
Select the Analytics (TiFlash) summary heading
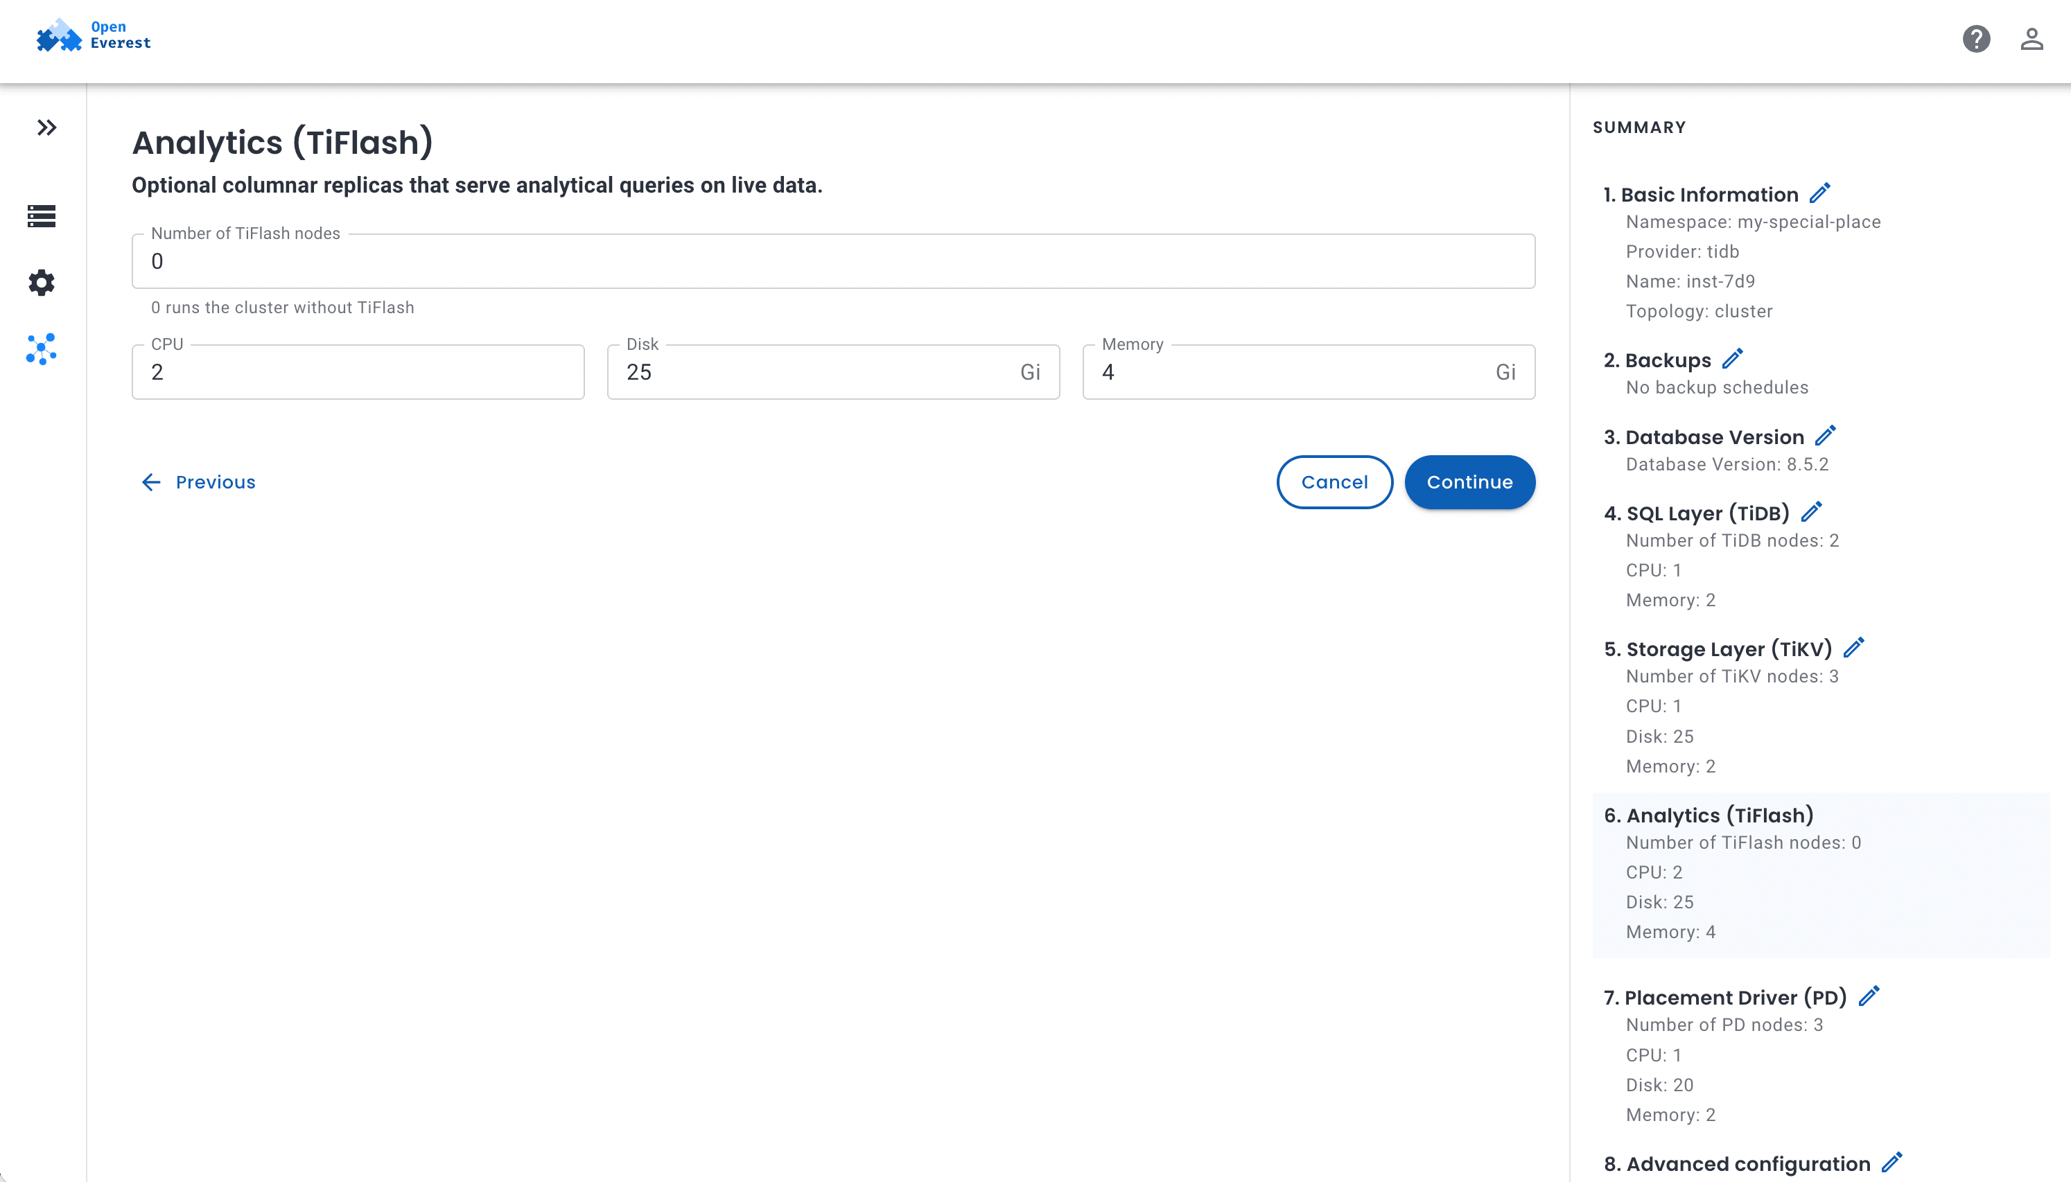click(1708, 816)
